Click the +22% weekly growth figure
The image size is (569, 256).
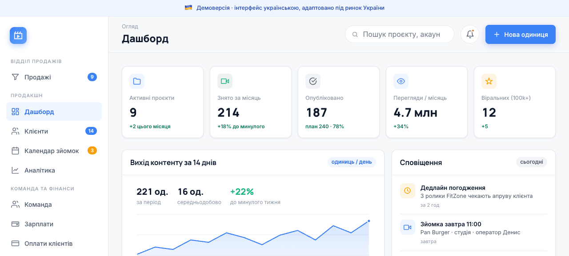click(x=242, y=192)
